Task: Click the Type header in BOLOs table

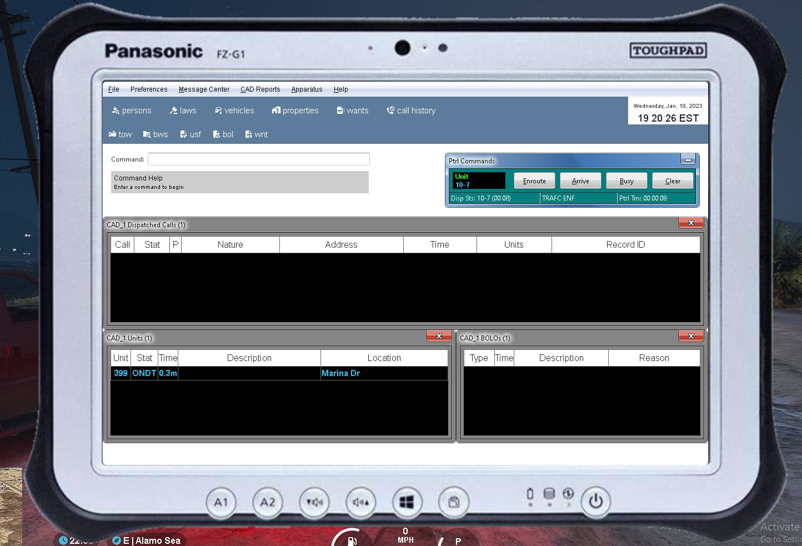Action: [x=479, y=358]
